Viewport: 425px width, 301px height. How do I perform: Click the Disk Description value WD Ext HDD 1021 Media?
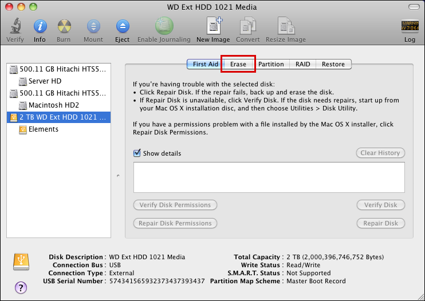147,257
